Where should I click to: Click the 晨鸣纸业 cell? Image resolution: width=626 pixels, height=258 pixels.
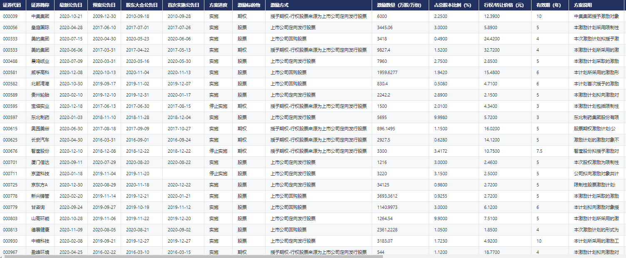40,61
